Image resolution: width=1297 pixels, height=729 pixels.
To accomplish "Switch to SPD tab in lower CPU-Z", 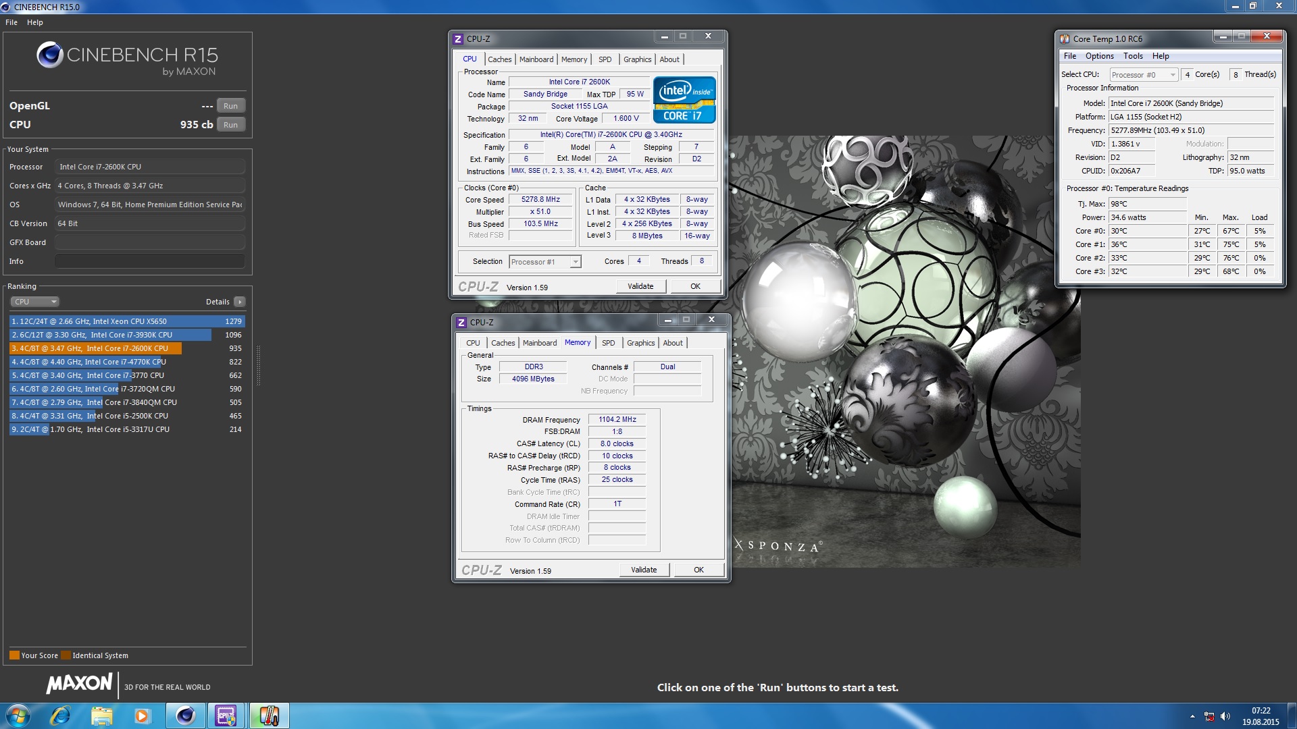I will 609,343.
